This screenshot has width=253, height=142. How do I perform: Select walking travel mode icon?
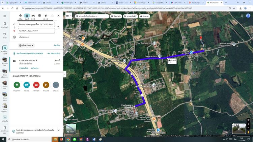click(46, 16)
